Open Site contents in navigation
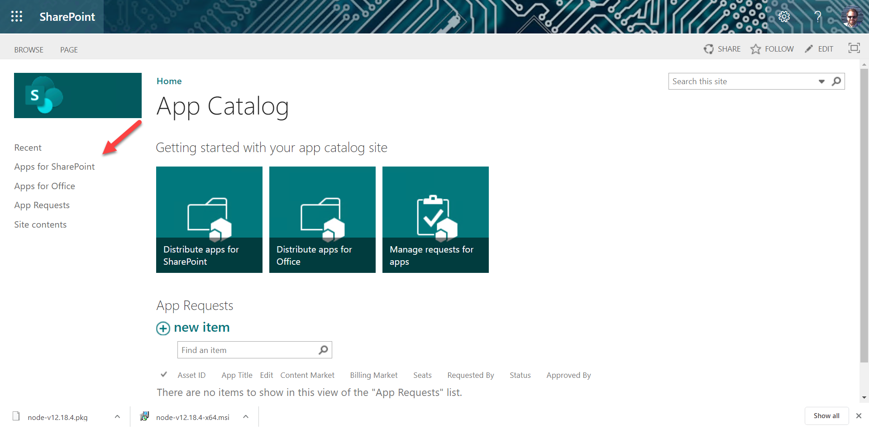869x429 pixels. point(40,224)
